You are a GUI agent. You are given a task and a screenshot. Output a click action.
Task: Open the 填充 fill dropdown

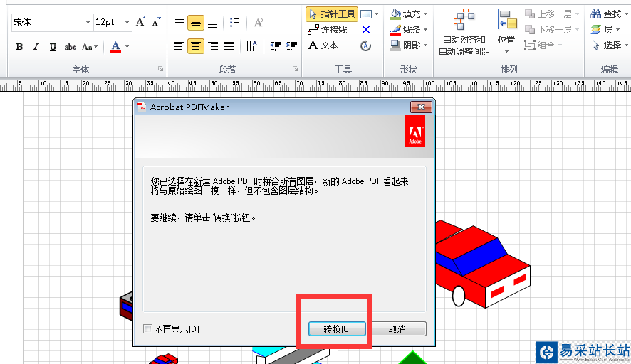(409, 14)
